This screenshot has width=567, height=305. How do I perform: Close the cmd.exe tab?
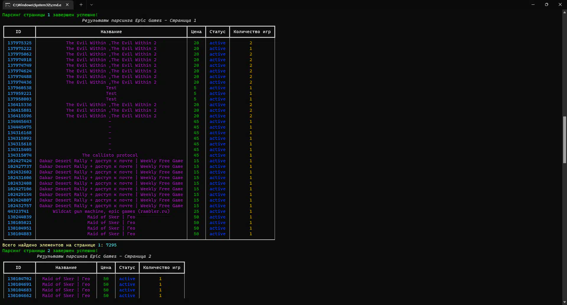tap(67, 5)
